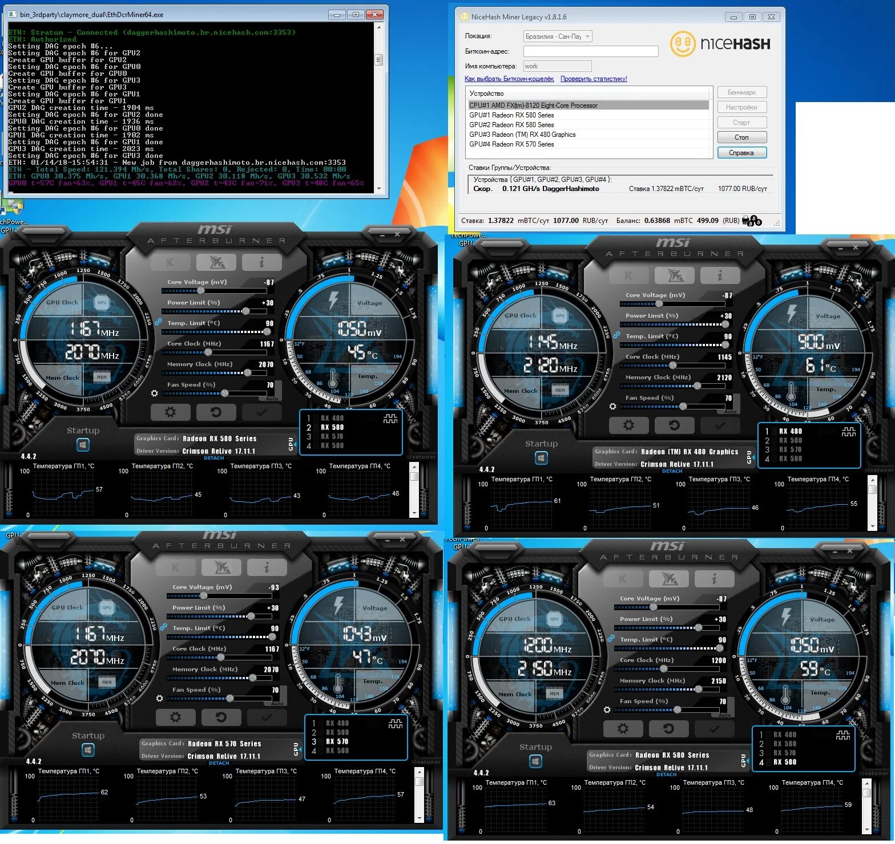Toggle Windows startup button in RX 480 Afterburner window
895x844 pixels.
(541, 457)
